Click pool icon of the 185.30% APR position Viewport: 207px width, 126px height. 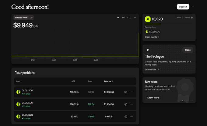pyautogui.click(x=18, y=92)
